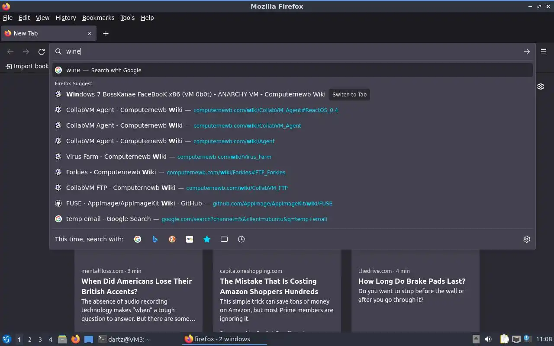
Task: Search this time with Bing icon
Action: point(155,239)
